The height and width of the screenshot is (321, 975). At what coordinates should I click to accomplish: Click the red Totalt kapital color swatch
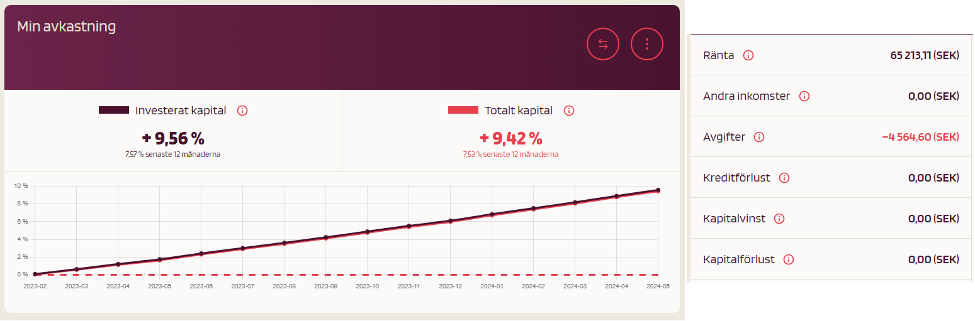point(463,111)
